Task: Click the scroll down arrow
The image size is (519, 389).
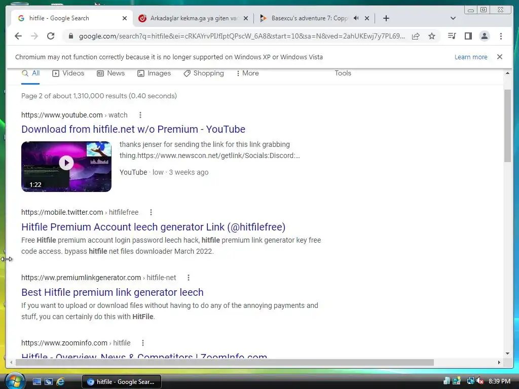Action: click(x=507, y=354)
